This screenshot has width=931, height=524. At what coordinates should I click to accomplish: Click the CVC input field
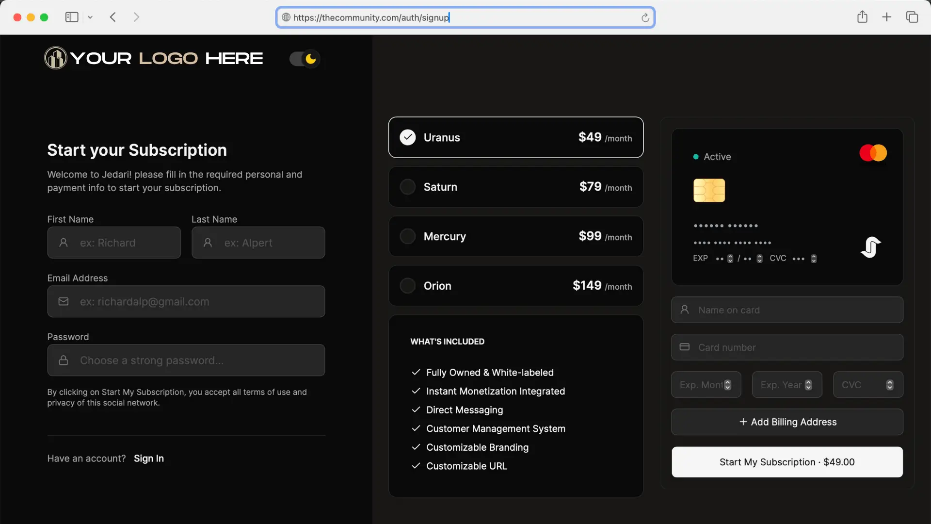click(868, 384)
